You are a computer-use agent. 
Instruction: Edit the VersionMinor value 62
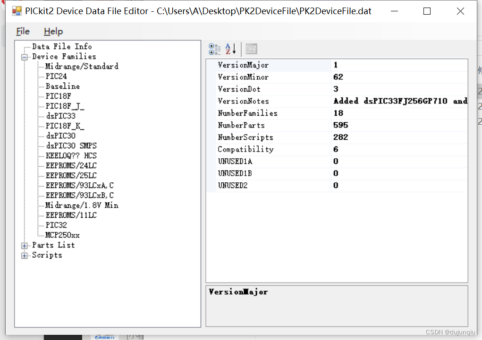click(x=338, y=77)
